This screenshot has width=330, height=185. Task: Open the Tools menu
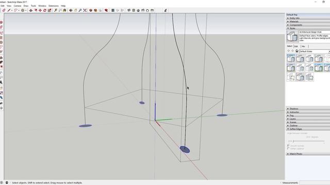[x=34, y=6]
